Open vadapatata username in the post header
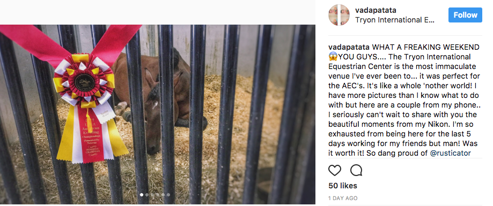493x206 pixels. [x=376, y=10]
